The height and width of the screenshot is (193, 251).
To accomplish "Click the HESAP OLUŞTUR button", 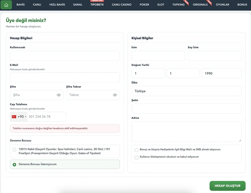I will [x=227, y=186].
